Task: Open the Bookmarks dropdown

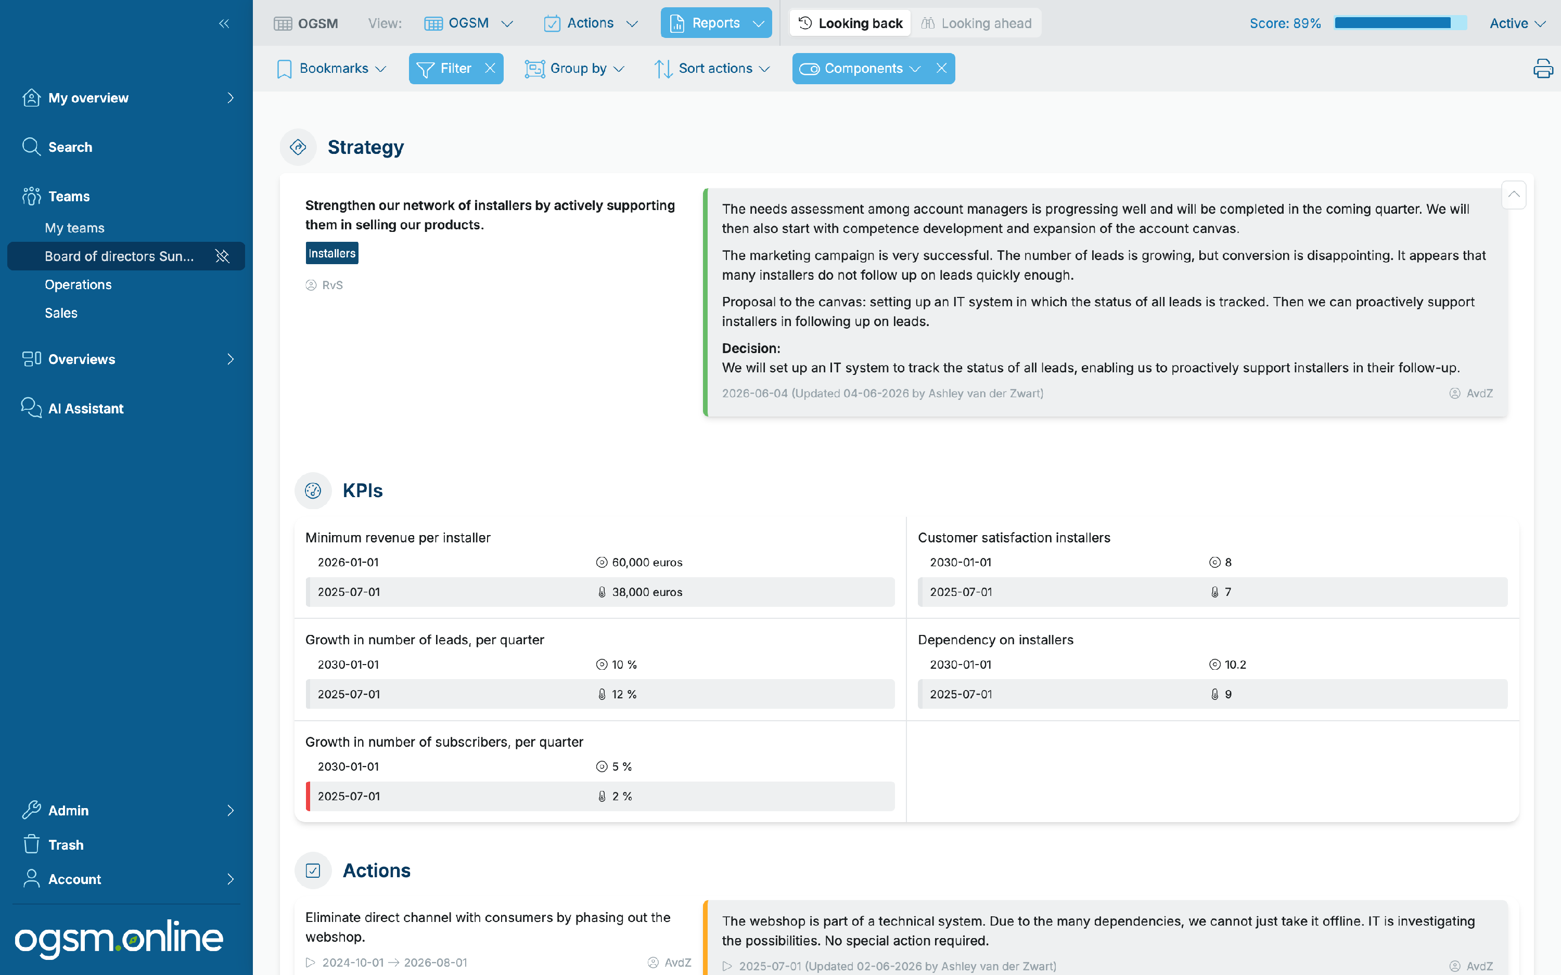Action: coord(331,68)
